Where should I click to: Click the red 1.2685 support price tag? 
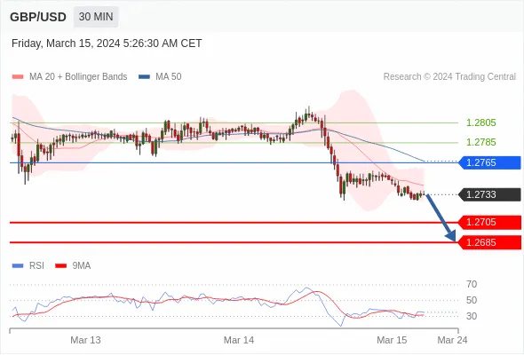tap(490, 243)
